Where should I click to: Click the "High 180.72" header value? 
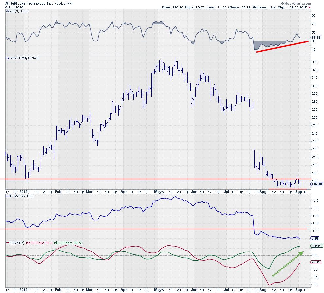click(195, 7)
